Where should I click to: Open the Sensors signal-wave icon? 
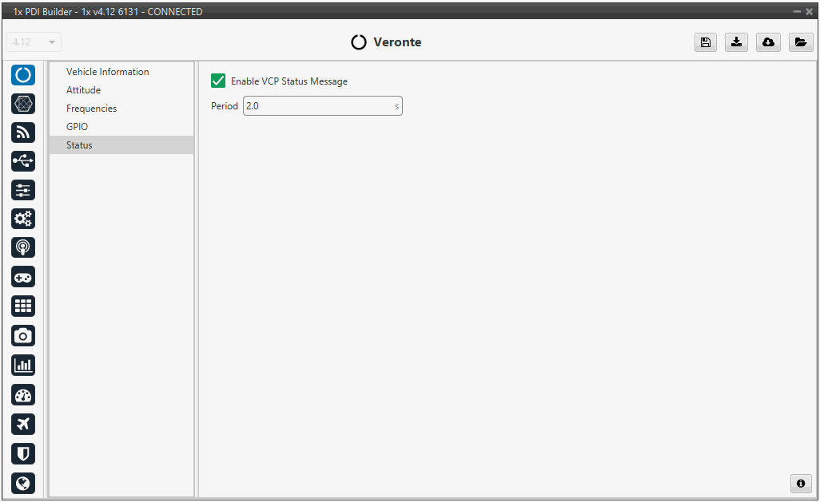click(x=23, y=132)
